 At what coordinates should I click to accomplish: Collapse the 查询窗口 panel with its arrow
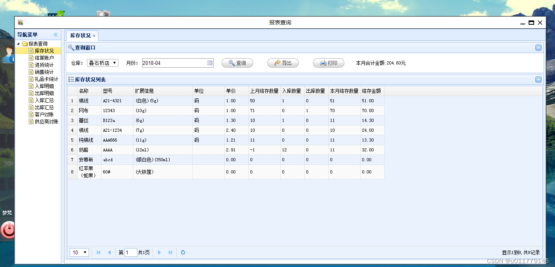coord(538,48)
